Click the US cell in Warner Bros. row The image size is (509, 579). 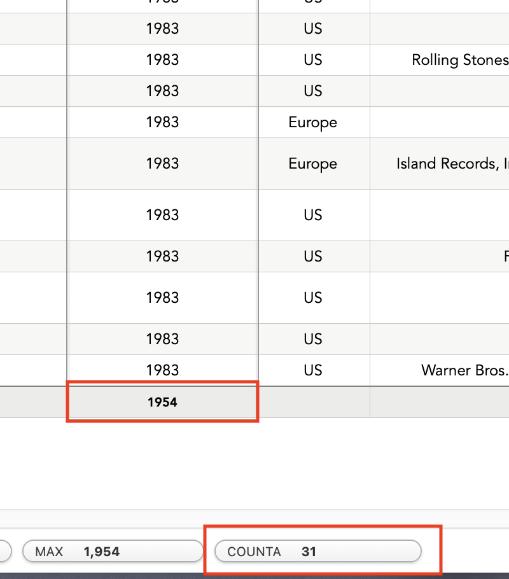tap(313, 370)
